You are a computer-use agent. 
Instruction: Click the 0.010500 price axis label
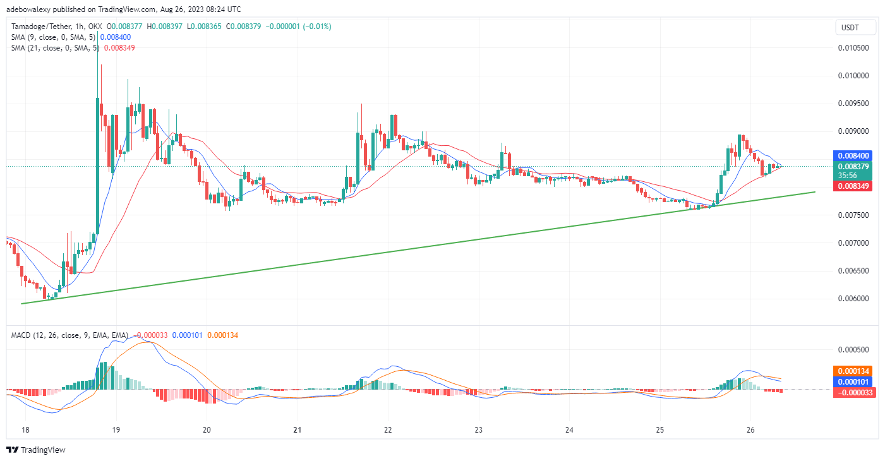(854, 48)
